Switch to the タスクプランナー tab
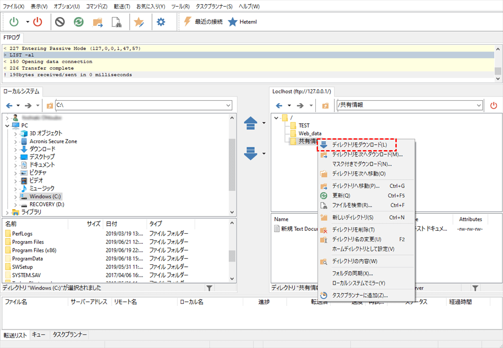The width and height of the screenshot is (503, 348). pyautogui.click(x=70, y=334)
